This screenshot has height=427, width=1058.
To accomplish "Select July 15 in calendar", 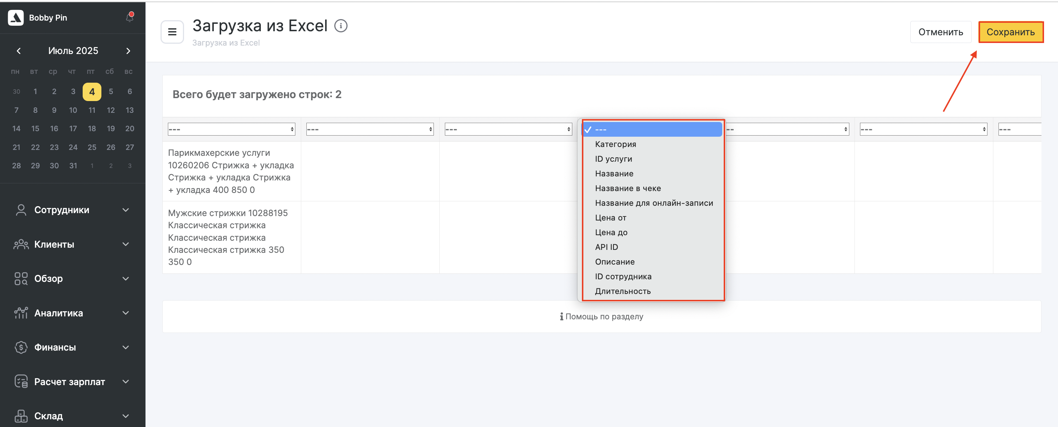I will (35, 129).
